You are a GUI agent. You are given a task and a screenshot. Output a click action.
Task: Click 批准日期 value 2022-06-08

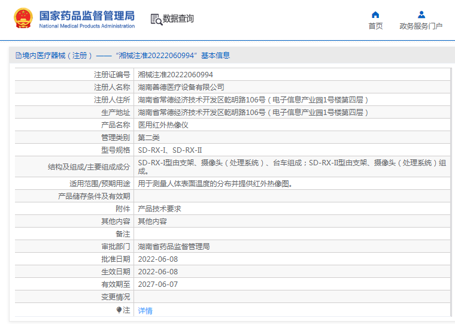click(x=158, y=259)
